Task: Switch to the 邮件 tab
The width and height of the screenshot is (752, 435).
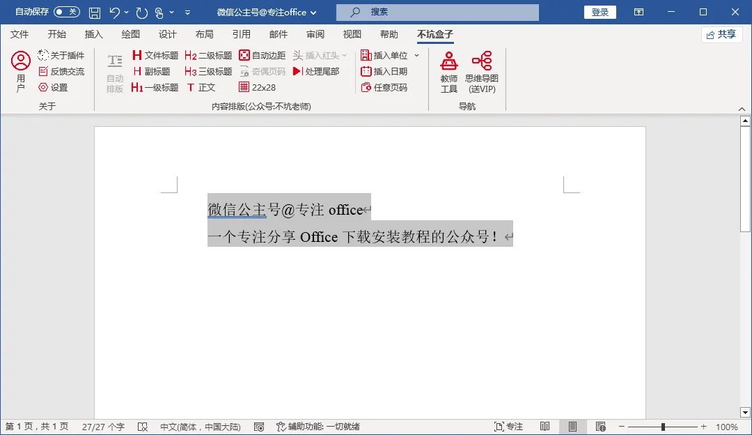Action: [278, 34]
